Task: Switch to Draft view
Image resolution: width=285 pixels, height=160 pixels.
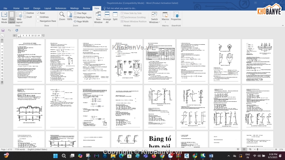Action: [28, 17]
